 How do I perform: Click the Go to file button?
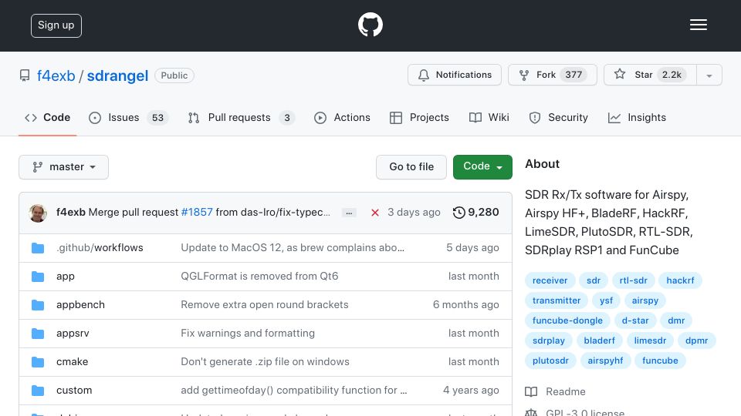coord(411,167)
